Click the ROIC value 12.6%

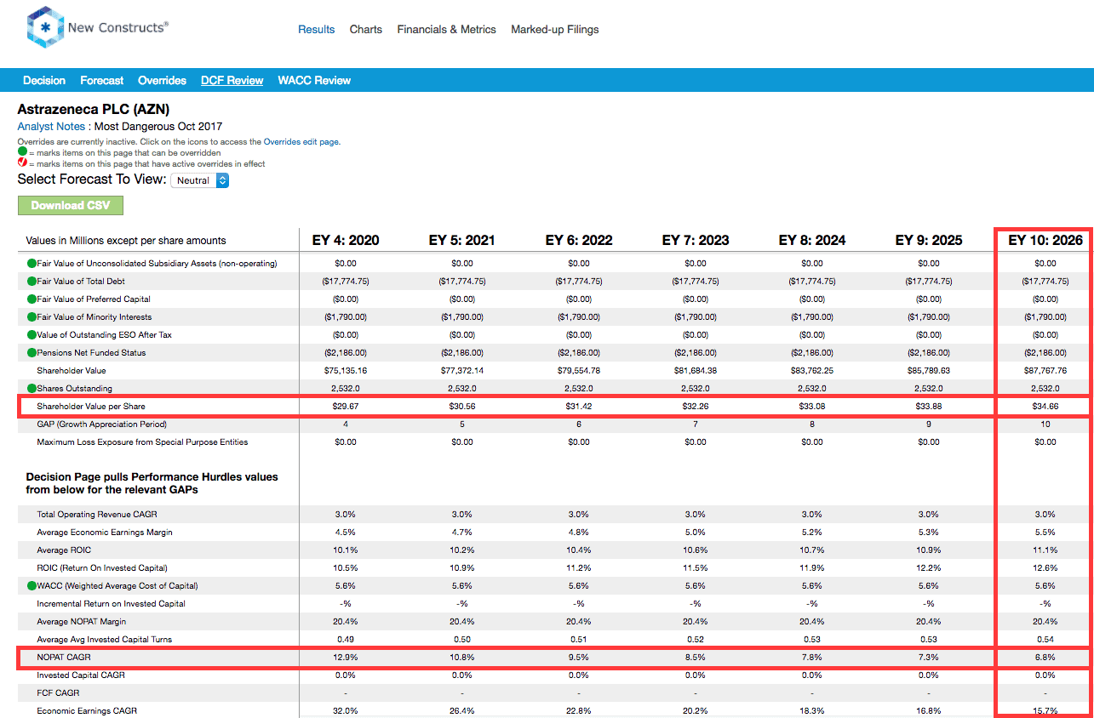point(1045,567)
